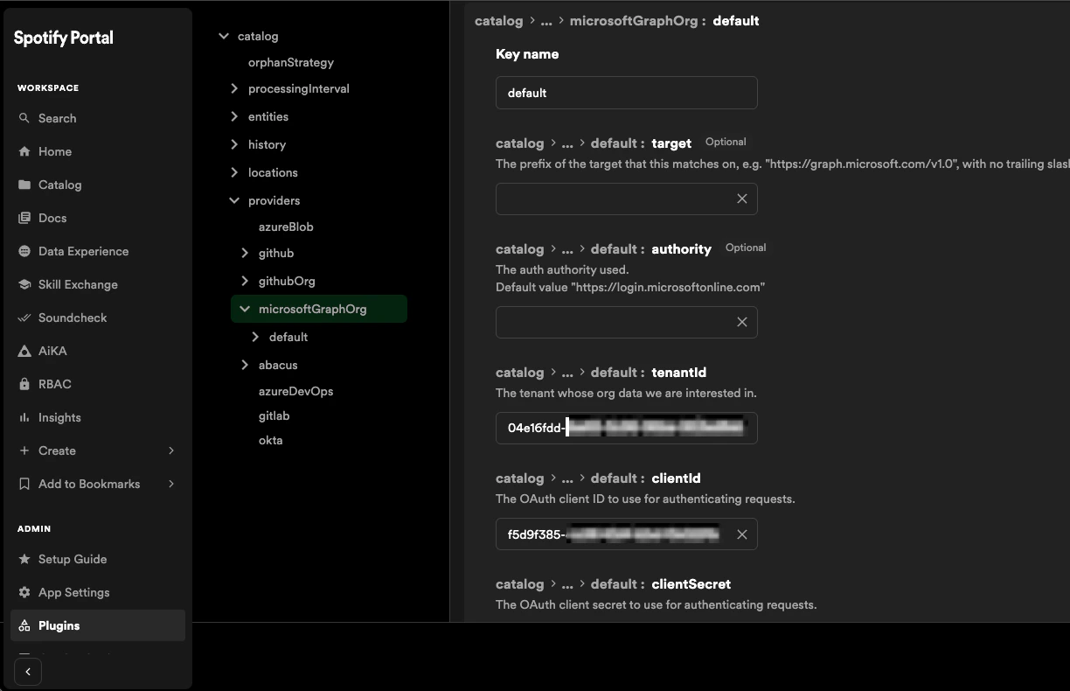Expand the githubOrg provider chevron
Viewport: 1070px width, 691px height.
click(x=245, y=281)
